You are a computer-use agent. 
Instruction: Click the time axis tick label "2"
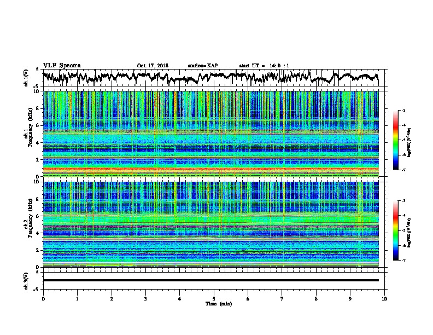[x=112, y=299]
